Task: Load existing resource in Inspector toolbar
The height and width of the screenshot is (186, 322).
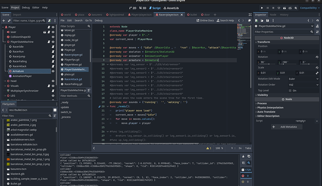Action: [x=262, y=21]
